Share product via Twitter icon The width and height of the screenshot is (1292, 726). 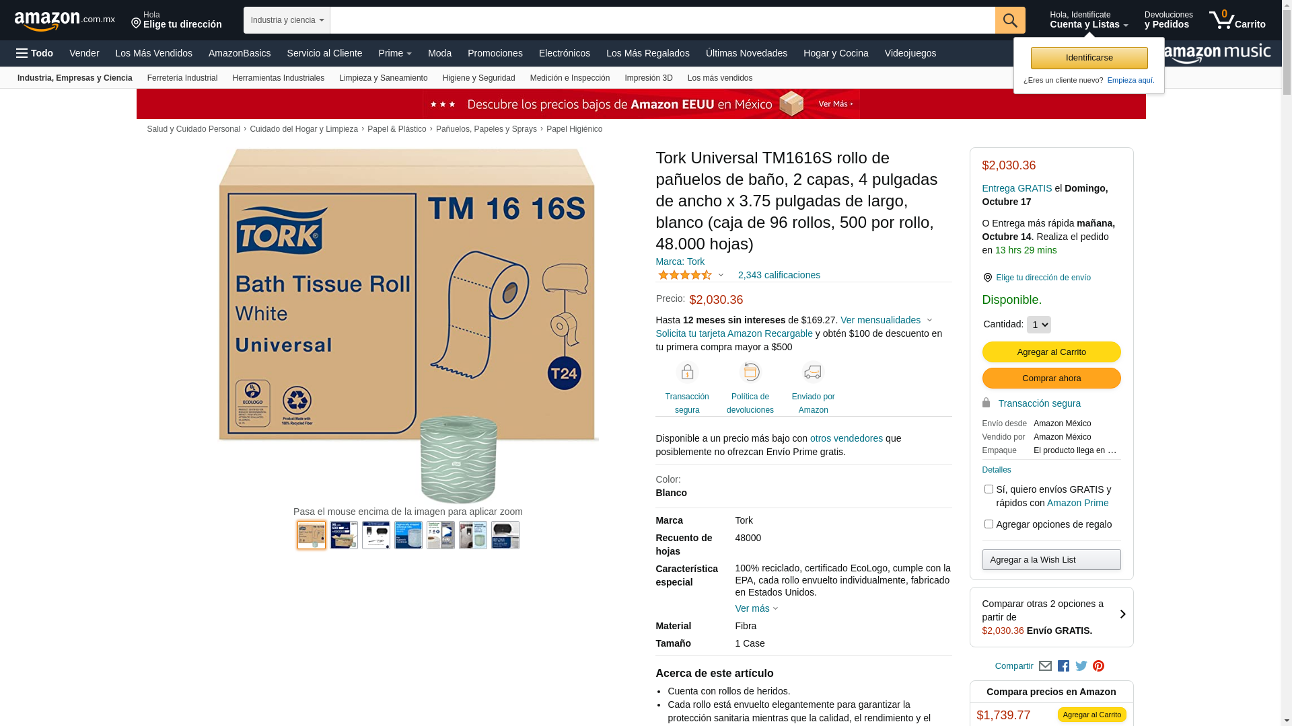[1081, 666]
